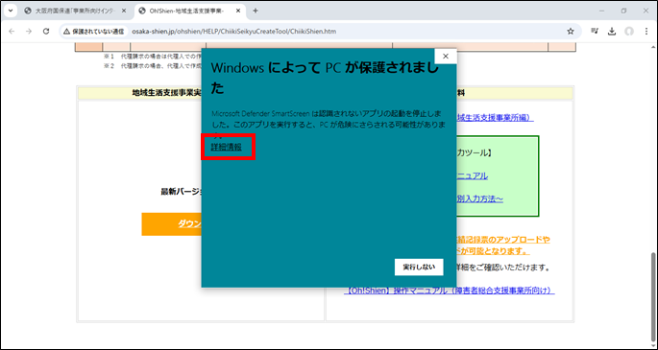The width and height of the screenshot is (658, 350).
Task: Open the Oh!Shien 操作マニュアル link
Action: [449, 291]
